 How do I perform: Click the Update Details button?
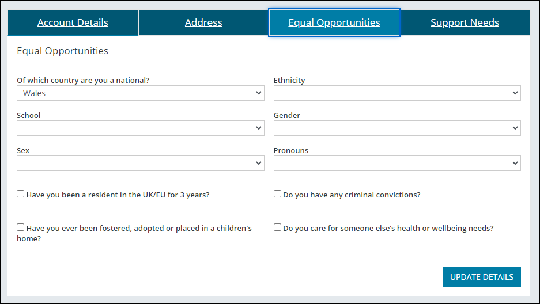coord(481,277)
